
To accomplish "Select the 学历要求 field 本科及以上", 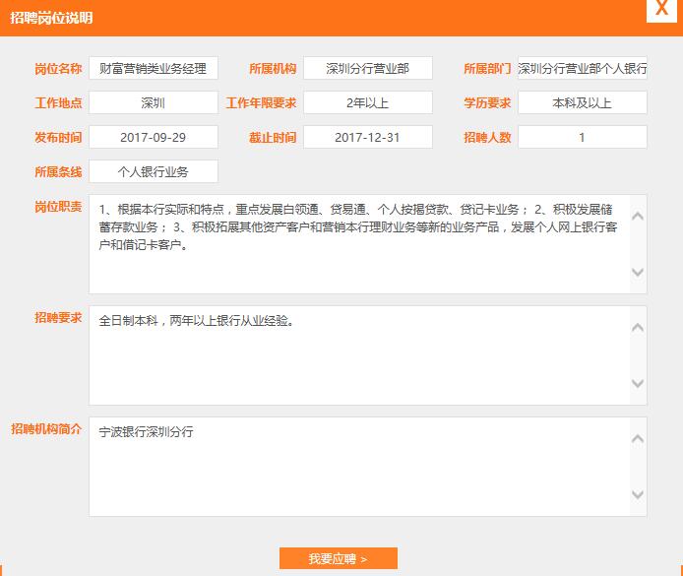I will [582, 103].
